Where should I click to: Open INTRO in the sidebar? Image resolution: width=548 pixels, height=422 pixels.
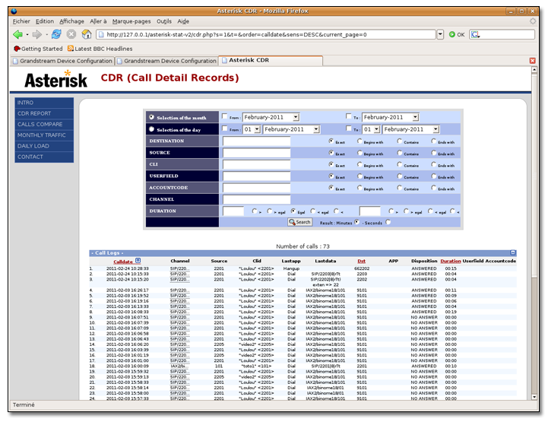44,103
